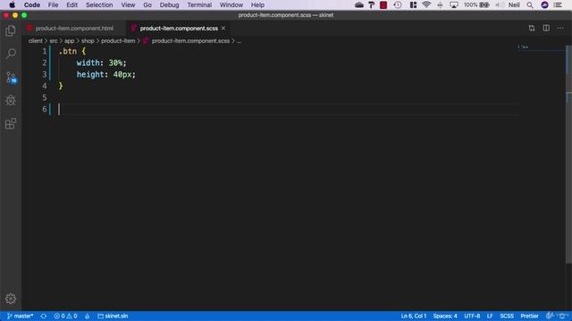
Task: Open the Edit menu
Action: click(x=71, y=4)
